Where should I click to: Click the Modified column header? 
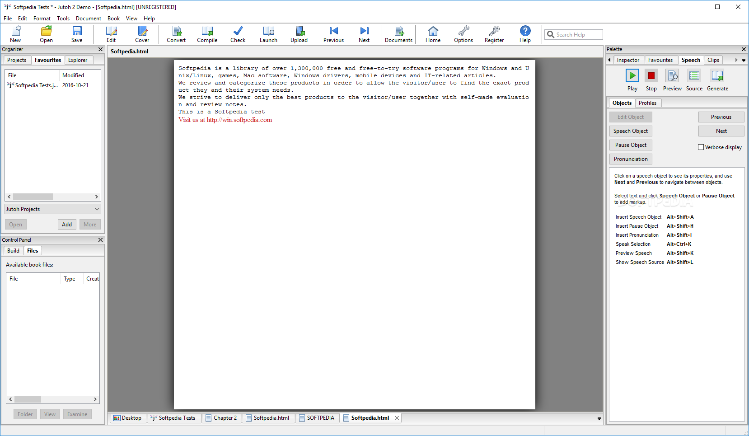point(73,75)
